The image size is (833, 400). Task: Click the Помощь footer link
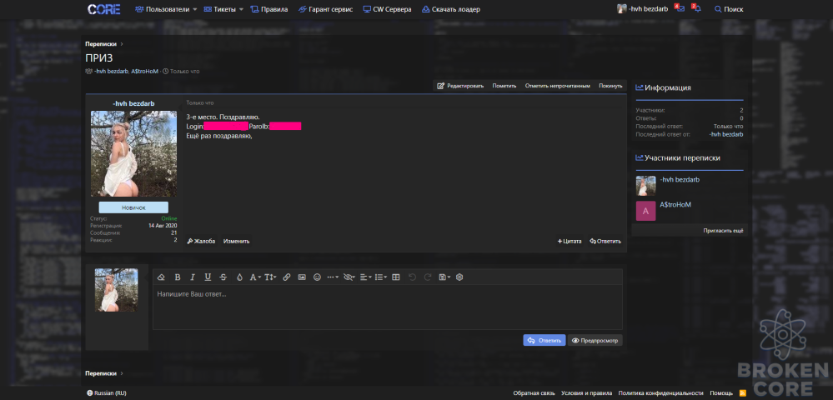(721, 393)
